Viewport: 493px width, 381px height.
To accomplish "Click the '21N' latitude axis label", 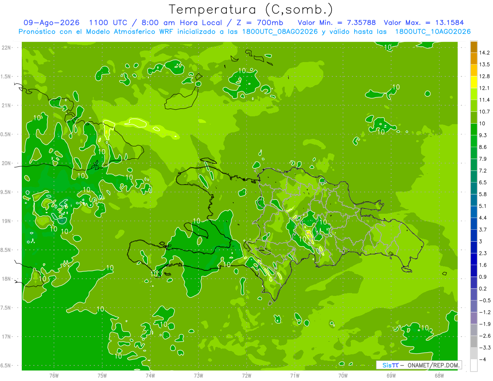I will pyautogui.click(x=7, y=106).
